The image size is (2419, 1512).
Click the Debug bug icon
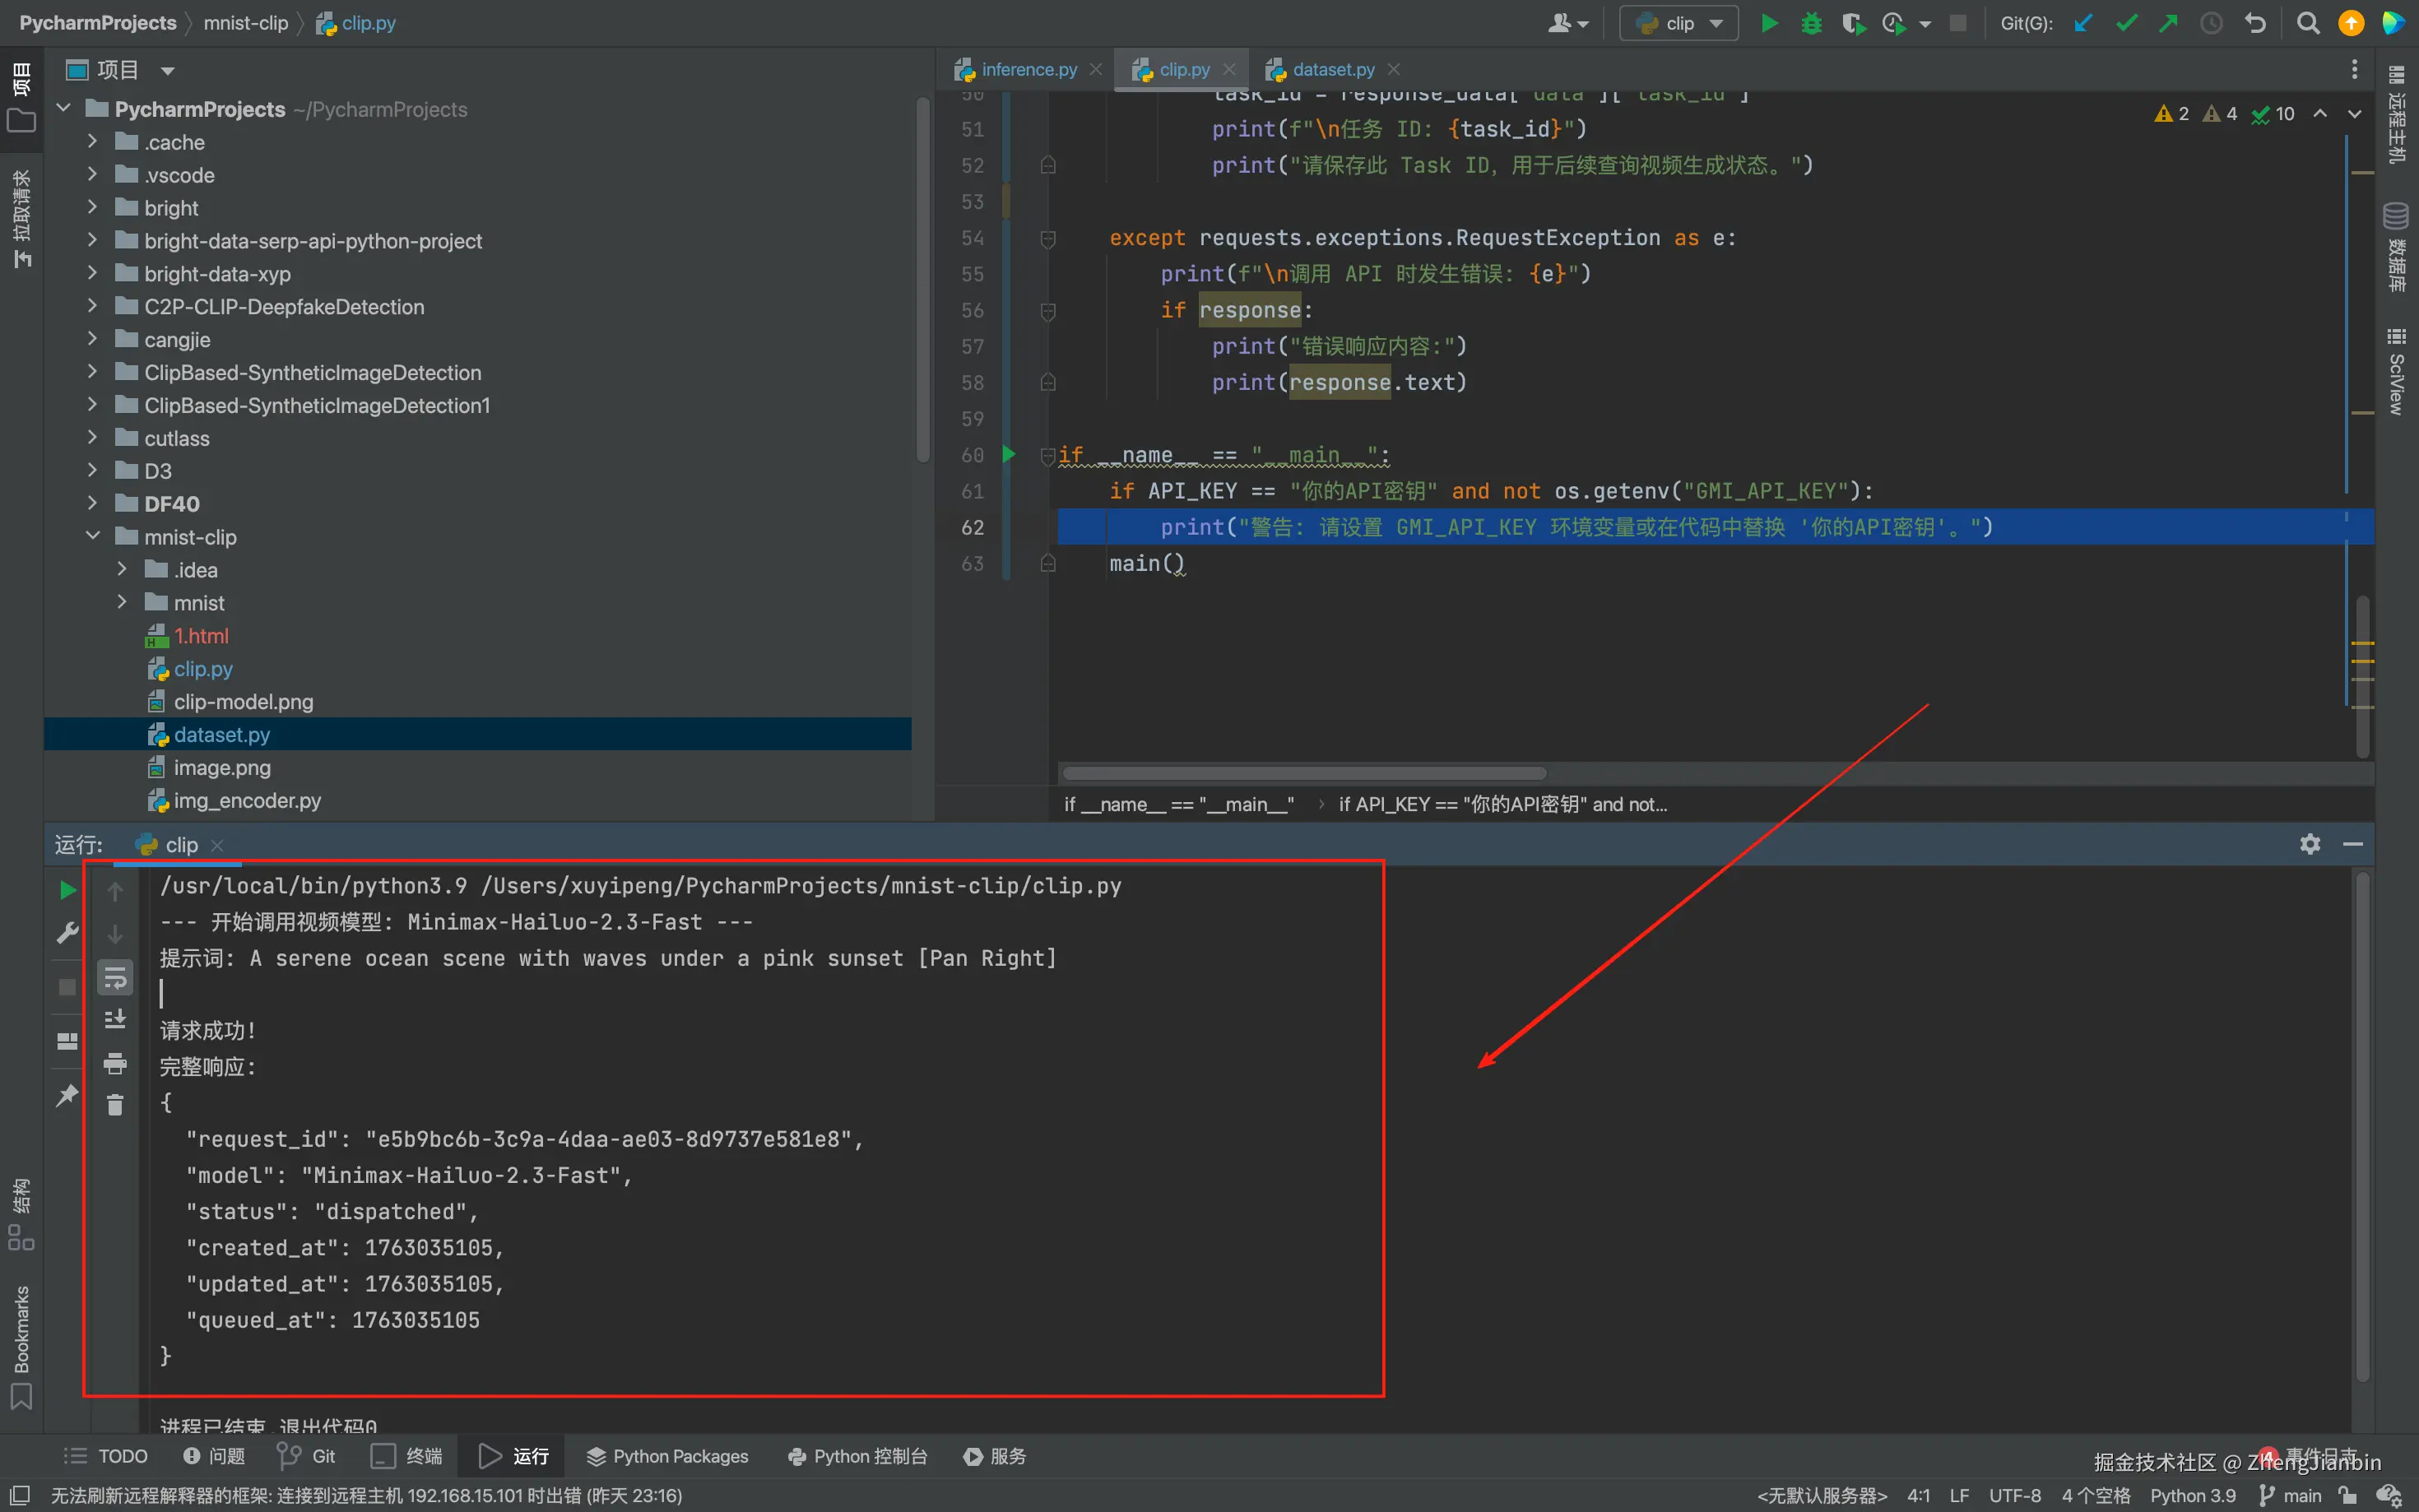tap(1811, 23)
